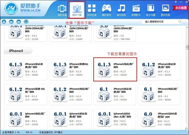
Task: Click 6.1.3 iPhone4(联通8G) firmware icon
Action: (60, 70)
